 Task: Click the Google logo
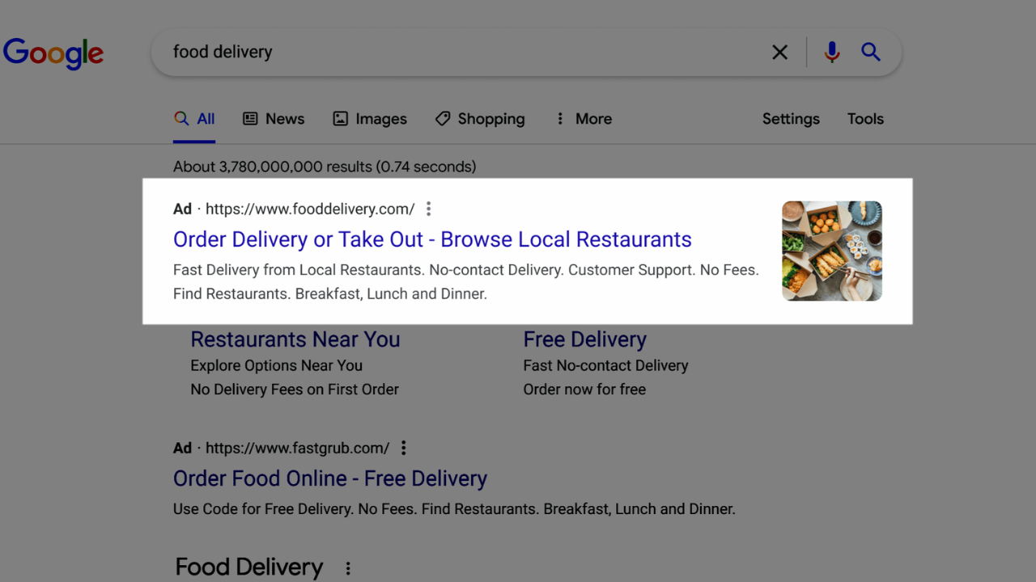point(53,53)
